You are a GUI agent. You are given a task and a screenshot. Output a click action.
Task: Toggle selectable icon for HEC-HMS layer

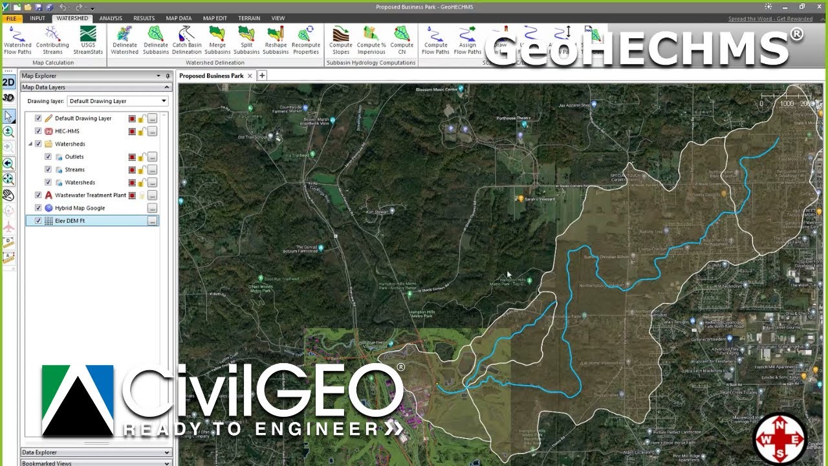click(x=132, y=131)
